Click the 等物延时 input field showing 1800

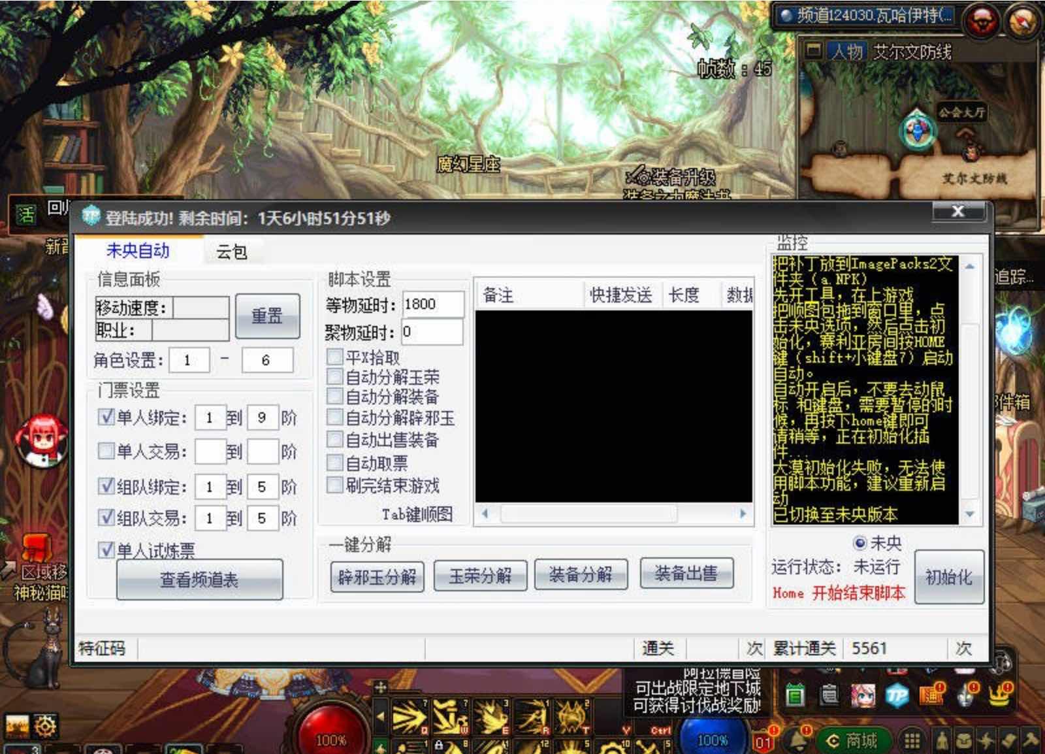[x=432, y=304]
